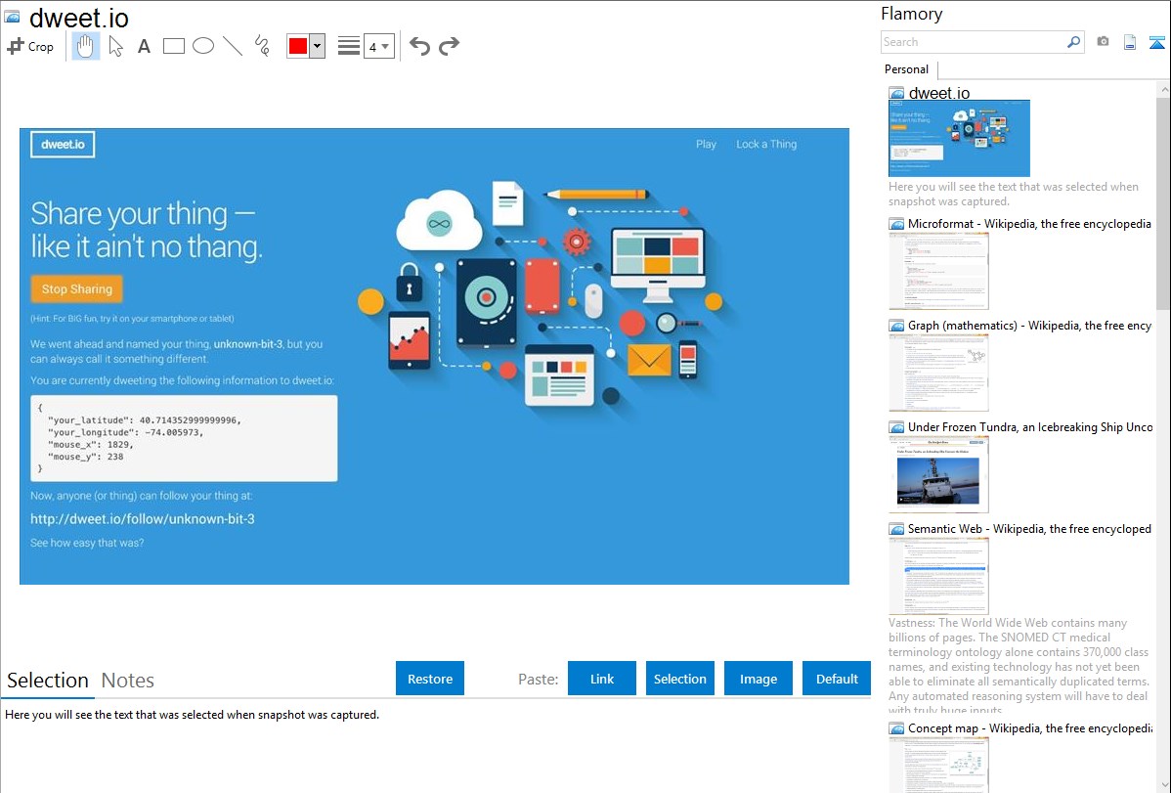The image size is (1171, 793).
Task: Click the snapshot icon beside Microformat entry
Action: click(896, 224)
